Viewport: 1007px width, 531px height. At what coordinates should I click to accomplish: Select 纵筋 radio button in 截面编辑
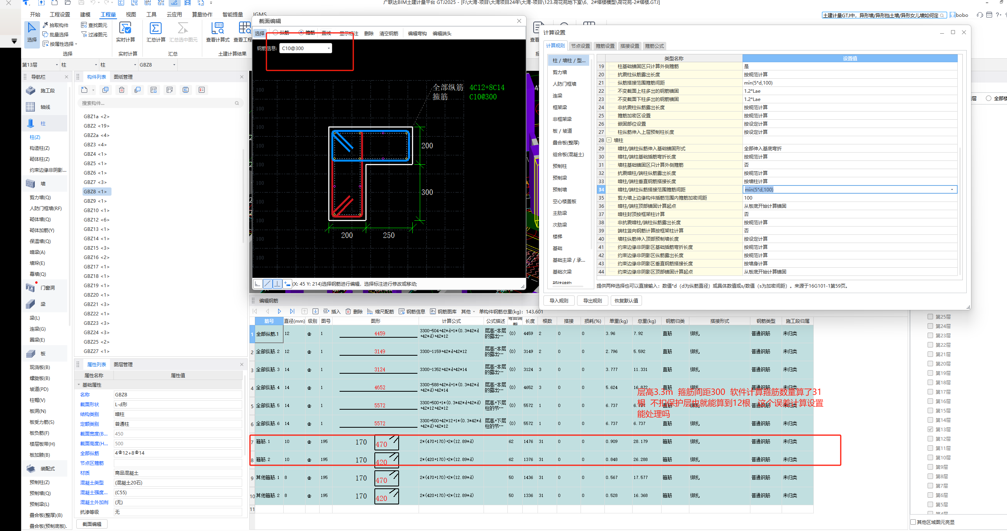[275, 33]
